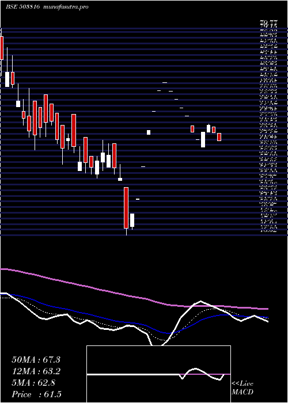
Task: Click the munafasutra.pro site label
Action: [66, 7]
